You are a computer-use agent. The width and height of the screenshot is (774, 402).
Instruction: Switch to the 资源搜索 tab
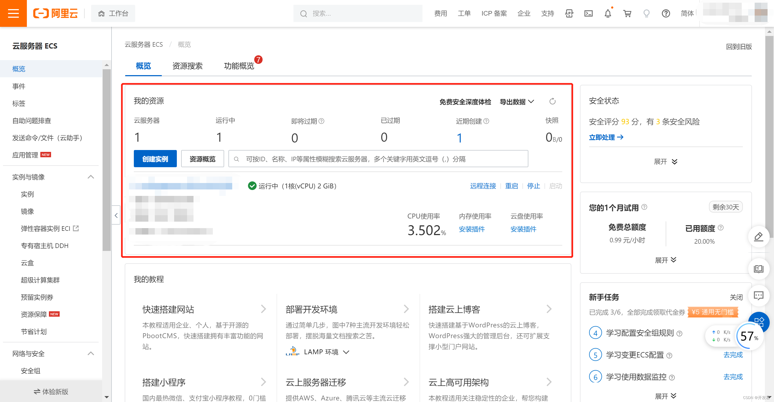pyautogui.click(x=188, y=66)
